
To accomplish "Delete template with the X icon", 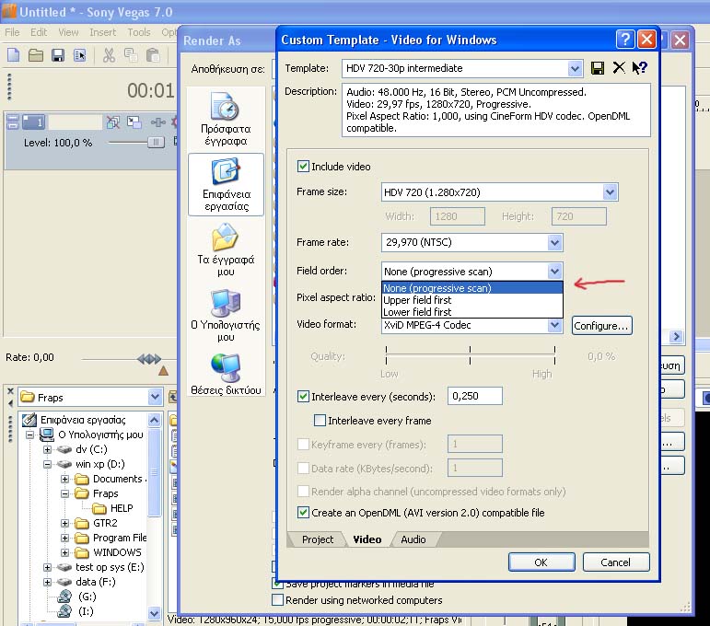I will tap(619, 68).
